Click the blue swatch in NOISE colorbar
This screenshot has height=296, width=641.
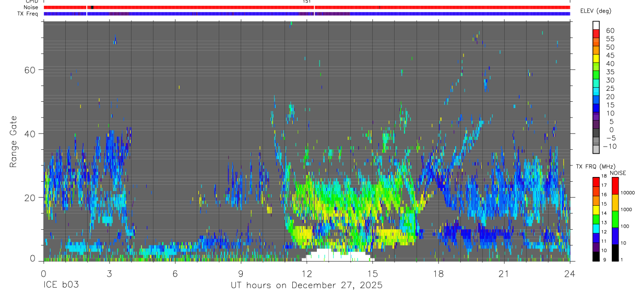(x=615, y=236)
